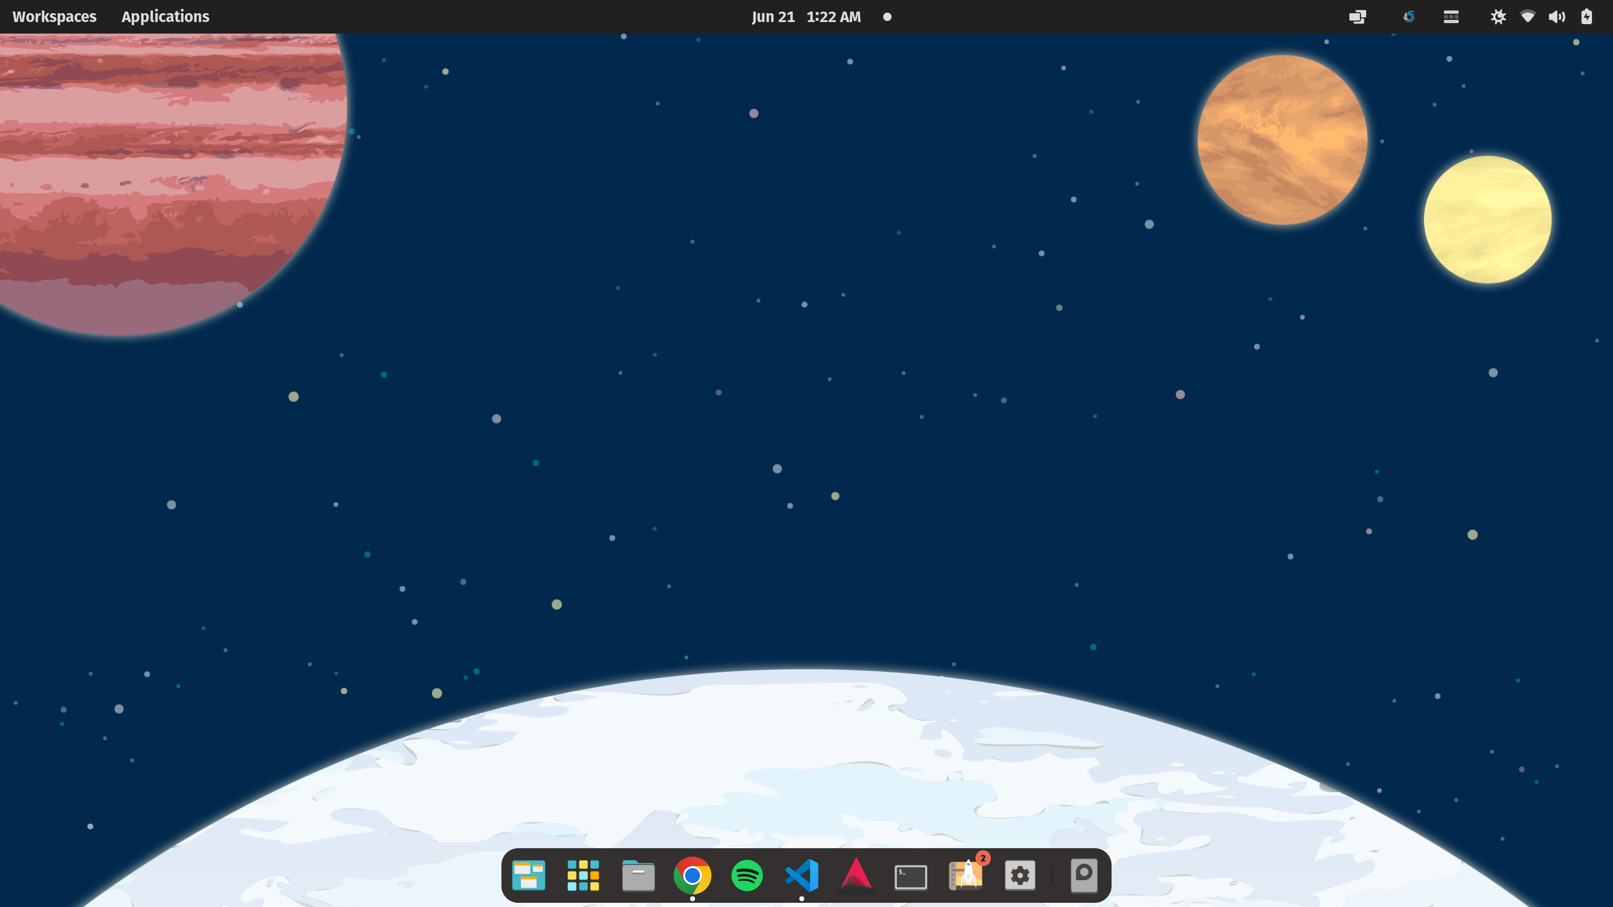The width and height of the screenshot is (1613, 907).
Task: Click the brightness and night light icon
Action: click(x=1498, y=17)
